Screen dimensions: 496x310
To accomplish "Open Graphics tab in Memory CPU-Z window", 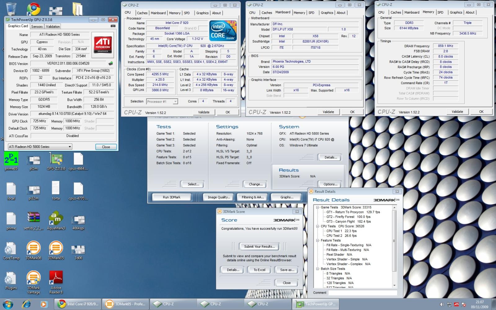I will [x=456, y=12].
